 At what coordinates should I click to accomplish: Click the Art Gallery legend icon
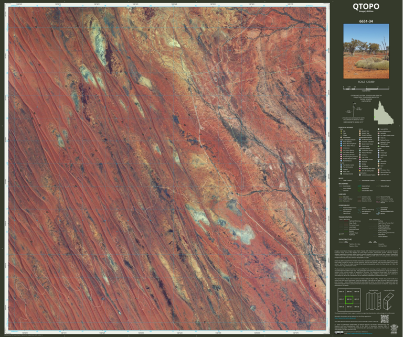pyautogui.click(x=360, y=166)
